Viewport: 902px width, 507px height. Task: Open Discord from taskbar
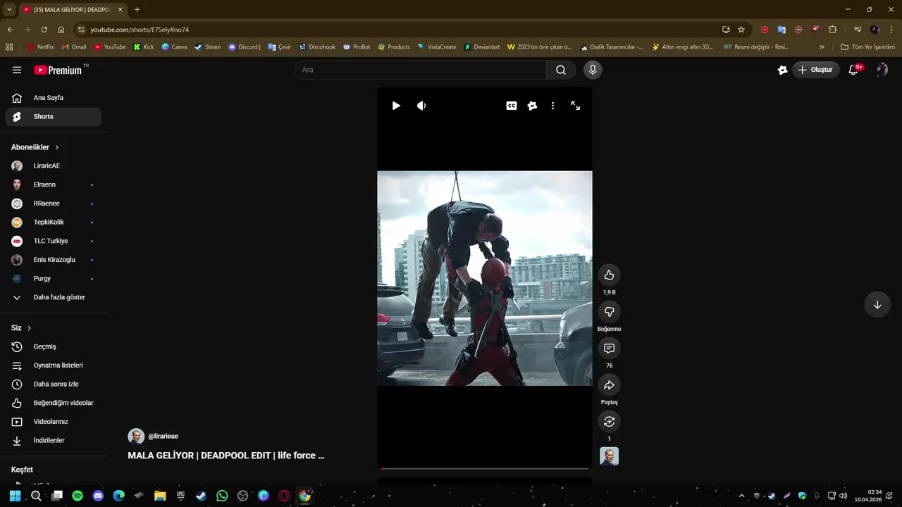(98, 496)
